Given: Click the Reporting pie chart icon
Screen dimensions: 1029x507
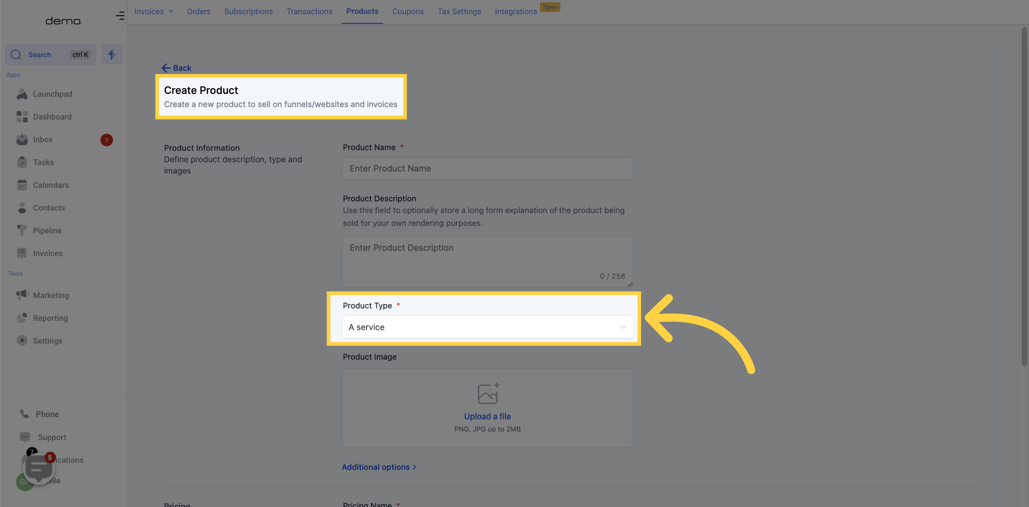Looking at the screenshot, I should 22,318.
